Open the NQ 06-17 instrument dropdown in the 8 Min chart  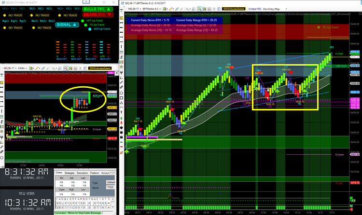[x=10, y=68]
